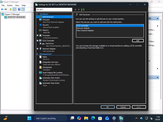Viewport: 163px width, 122px height.
Task: Open Settings gear from taskbar
Action: coord(114,118)
